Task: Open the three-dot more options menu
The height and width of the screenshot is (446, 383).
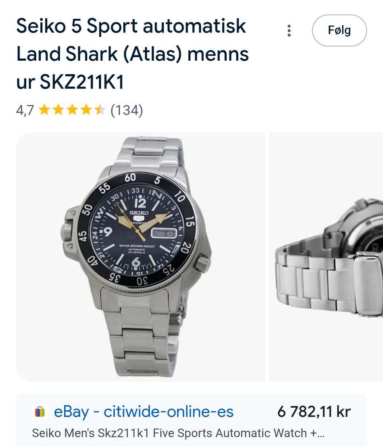Action: tap(289, 31)
